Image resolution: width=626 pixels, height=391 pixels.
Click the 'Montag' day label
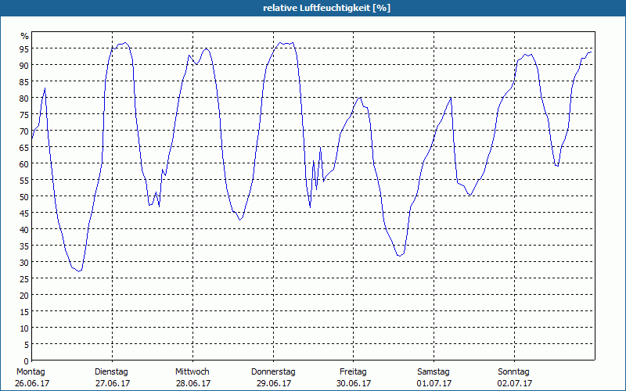click(x=31, y=372)
